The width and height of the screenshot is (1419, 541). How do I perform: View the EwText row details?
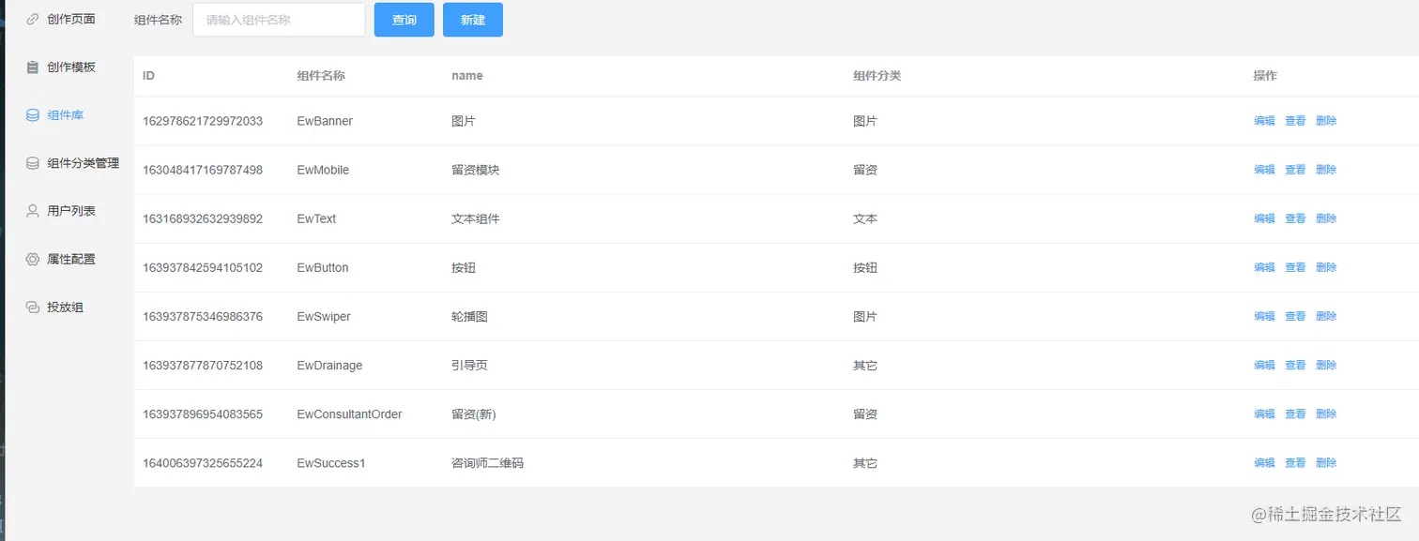coord(1295,218)
